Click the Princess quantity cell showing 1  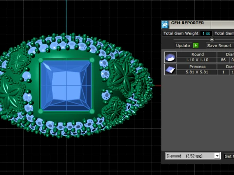tap(223, 72)
